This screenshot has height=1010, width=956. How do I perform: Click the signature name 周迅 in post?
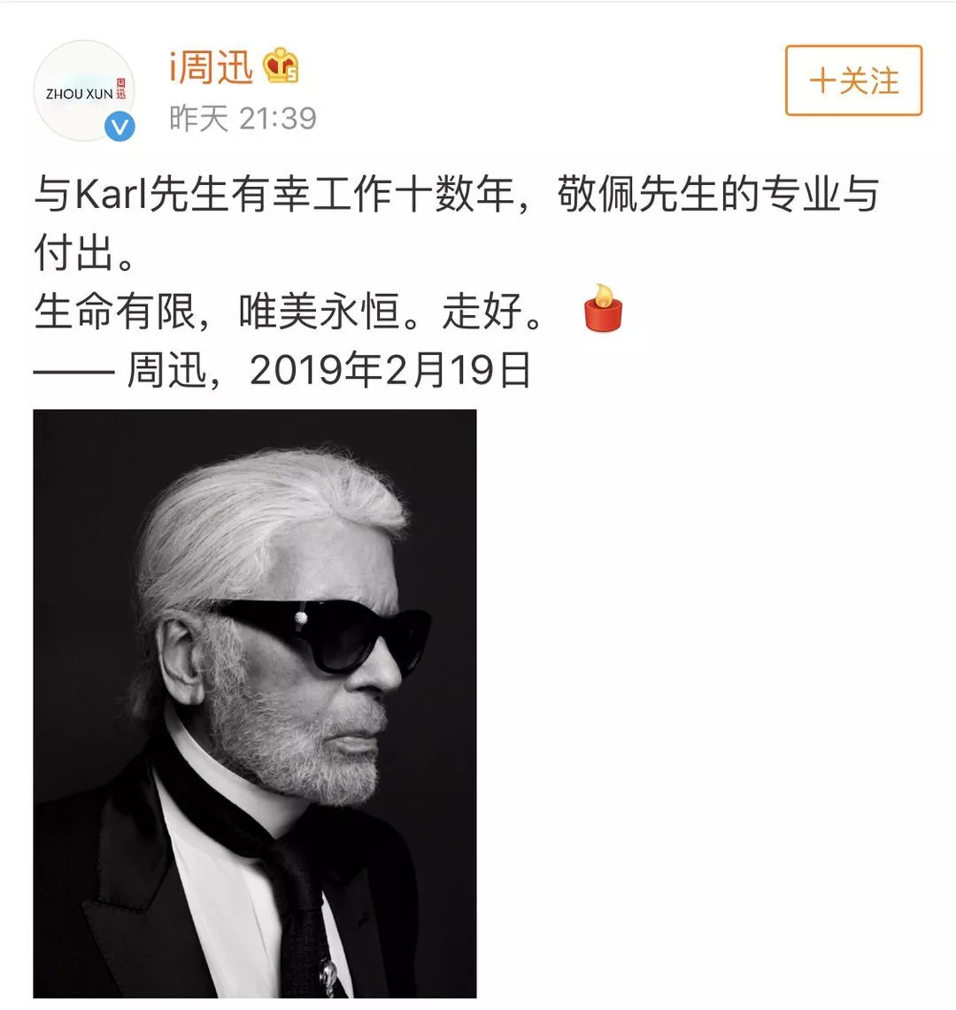(166, 370)
